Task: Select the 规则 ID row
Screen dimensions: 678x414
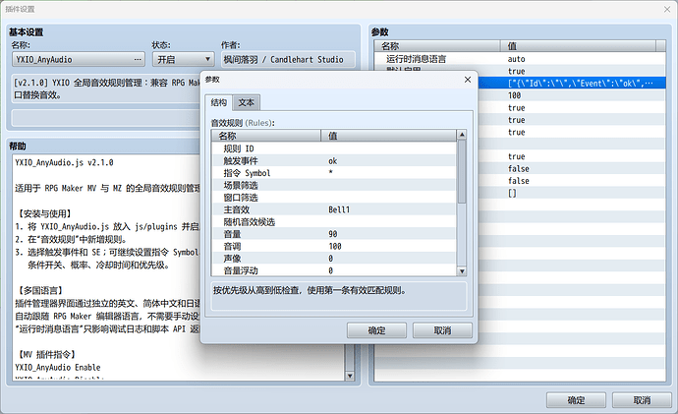Action: [x=334, y=148]
